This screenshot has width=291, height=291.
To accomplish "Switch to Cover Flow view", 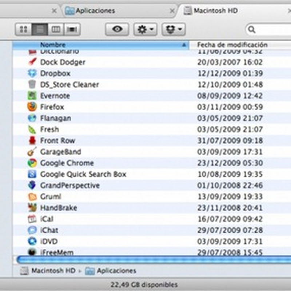I will click(x=72, y=29).
